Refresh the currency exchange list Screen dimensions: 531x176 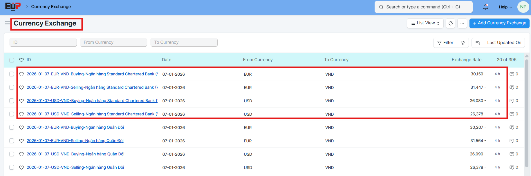click(450, 23)
